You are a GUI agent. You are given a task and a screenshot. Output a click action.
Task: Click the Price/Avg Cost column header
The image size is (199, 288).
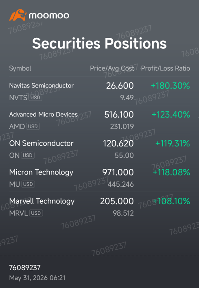(x=112, y=68)
